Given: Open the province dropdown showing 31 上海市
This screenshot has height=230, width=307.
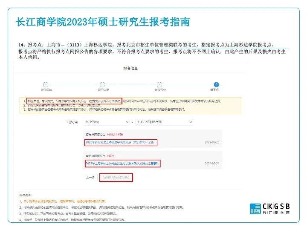Looking at the screenshot, I should [x=106, y=122].
